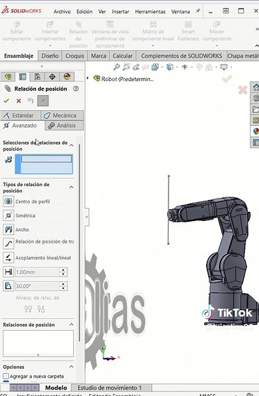Click the mate entities selection box
The width and height of the screenshot is (259, 396).
[44, 164]
